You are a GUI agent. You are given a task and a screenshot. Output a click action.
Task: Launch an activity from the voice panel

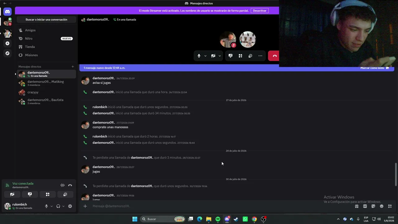[x=48, y=194]
